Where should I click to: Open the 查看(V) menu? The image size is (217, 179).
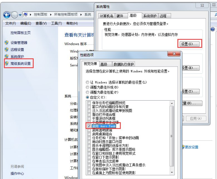click(x=41, y=24)
